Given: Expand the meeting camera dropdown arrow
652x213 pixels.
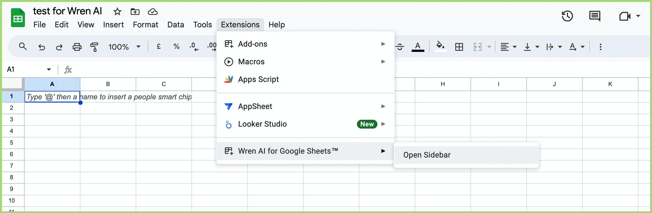Looking at the screenshot, I should 638,16.
